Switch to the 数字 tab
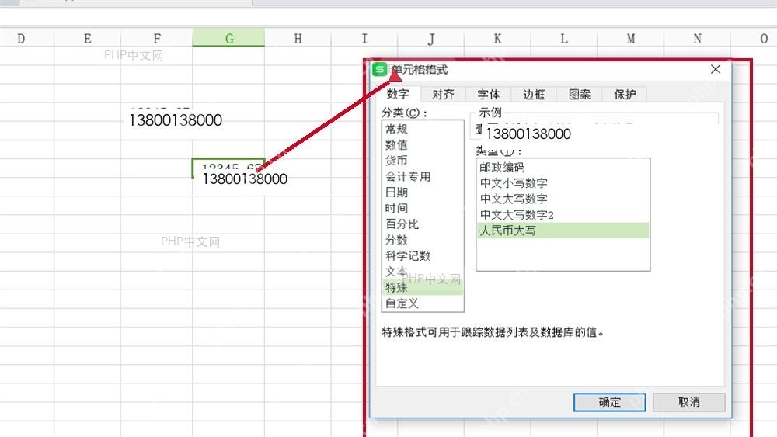 (x=398, y=94)
